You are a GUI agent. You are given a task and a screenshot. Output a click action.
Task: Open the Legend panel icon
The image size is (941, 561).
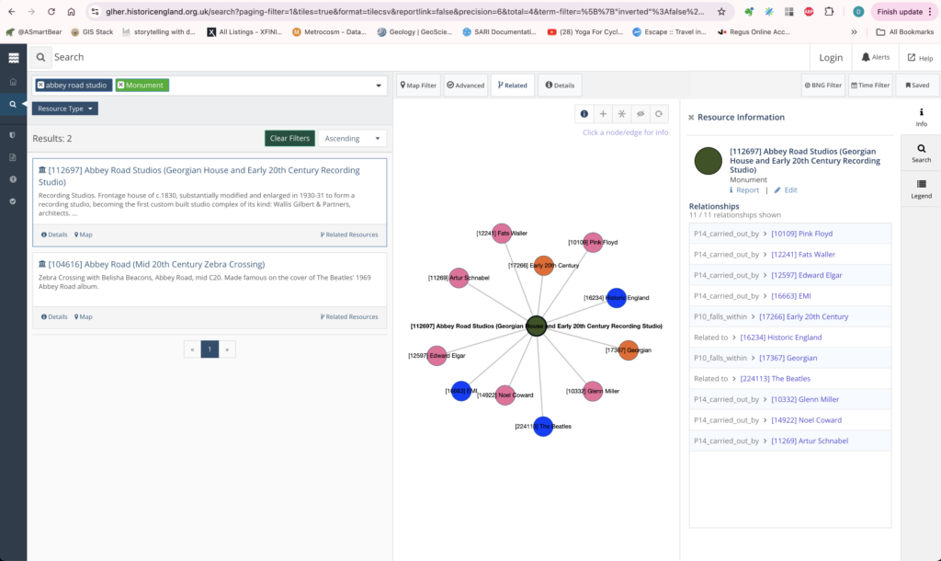pos(921,188)
